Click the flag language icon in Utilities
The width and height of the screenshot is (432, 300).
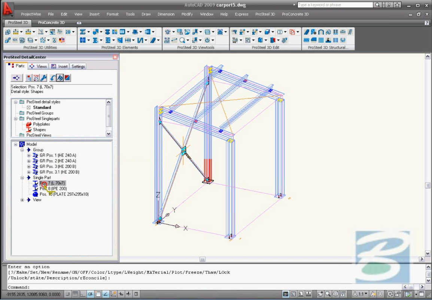tap(62, 40)
